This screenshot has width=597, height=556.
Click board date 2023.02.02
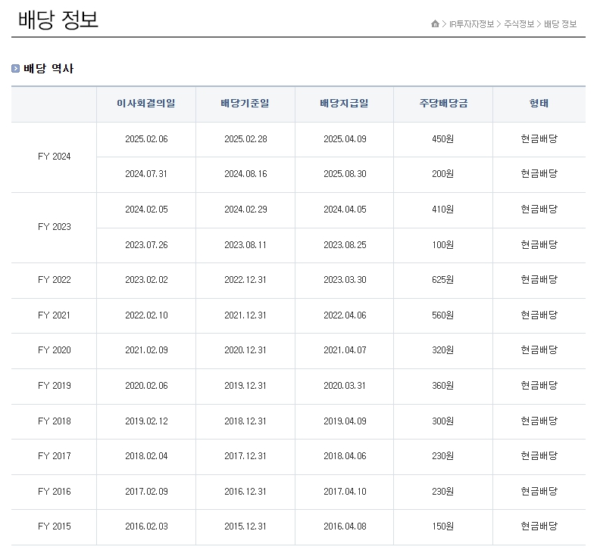tap(146, 280)
